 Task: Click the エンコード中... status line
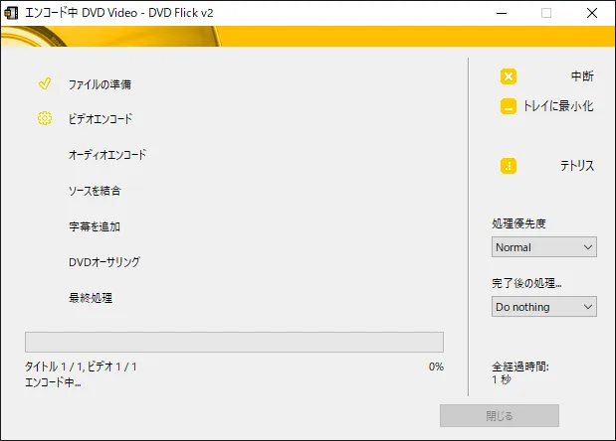tap(53, 382)
